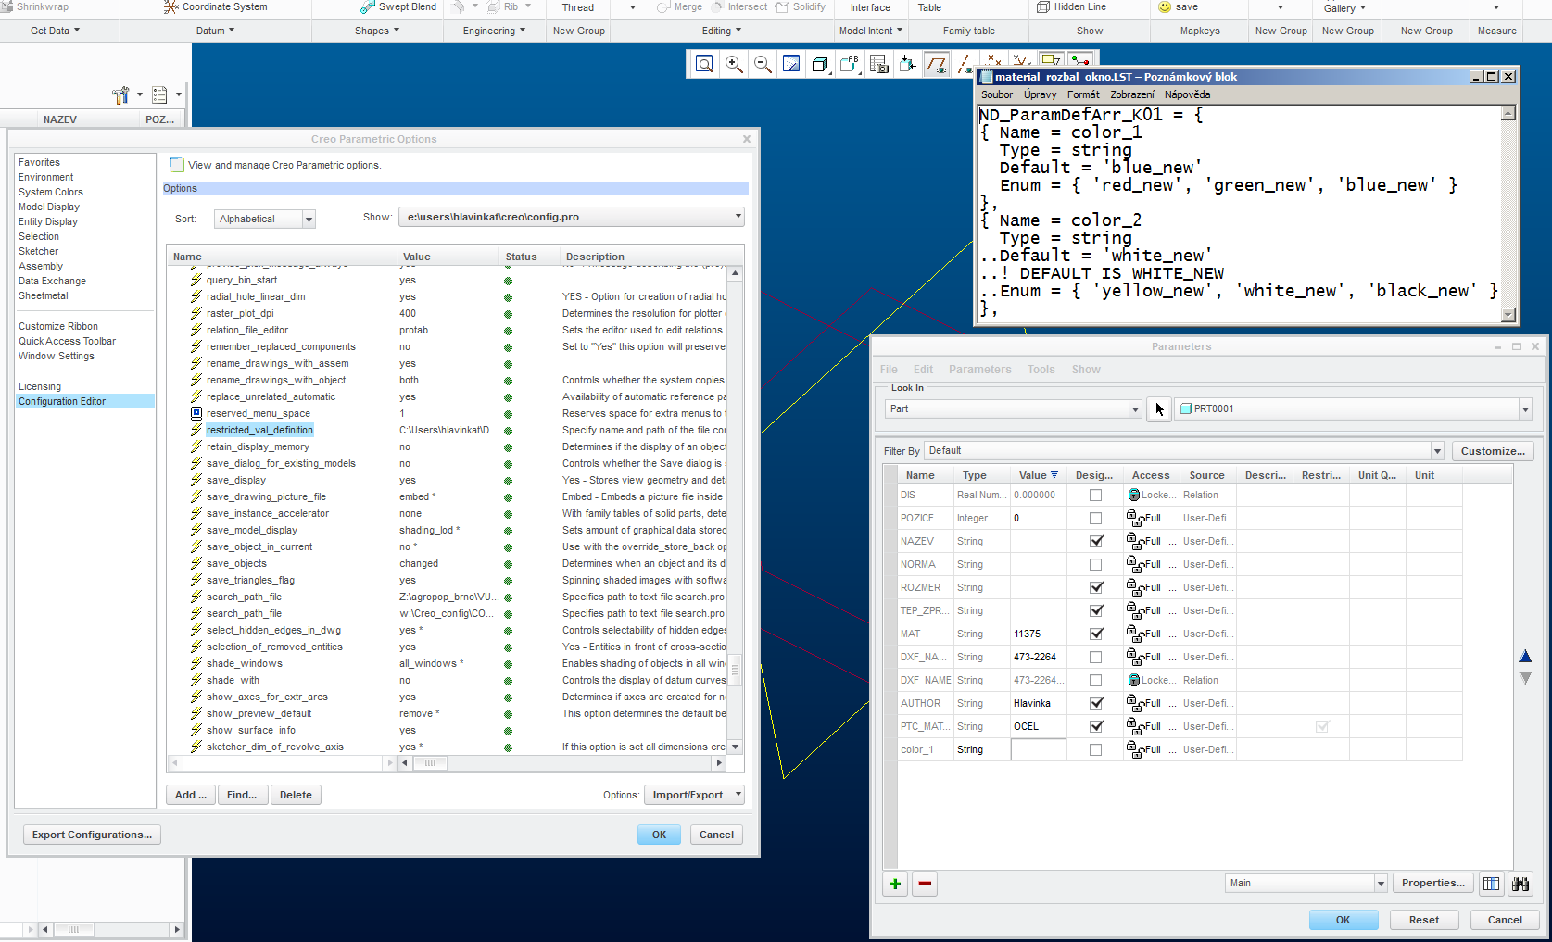Open the Main parameter set dropdown
The width and height of the screenshot is (1552, 942).
click(x=1381, y=884)
